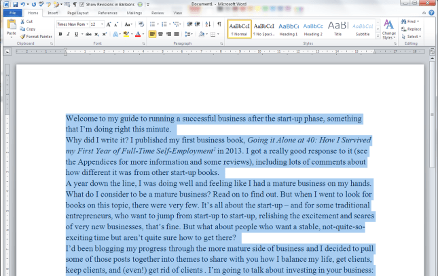Switch to the Insert tab
Viewport: 438px width, 276px height.
tap(52, 13)
